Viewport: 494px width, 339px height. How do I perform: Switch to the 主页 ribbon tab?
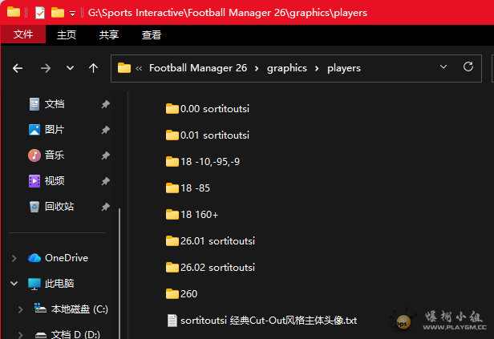coord(67,34)
